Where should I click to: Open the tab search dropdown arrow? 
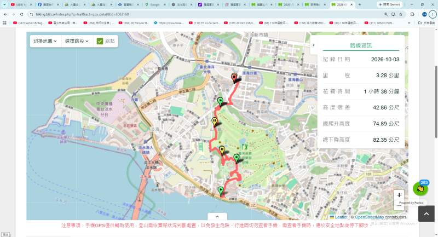4,4
